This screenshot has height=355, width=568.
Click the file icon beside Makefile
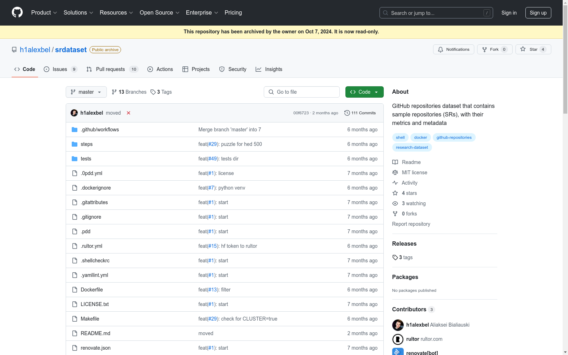(x=75, y=319)
